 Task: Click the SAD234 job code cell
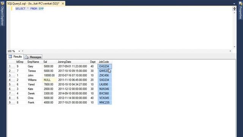pos(105,80)
